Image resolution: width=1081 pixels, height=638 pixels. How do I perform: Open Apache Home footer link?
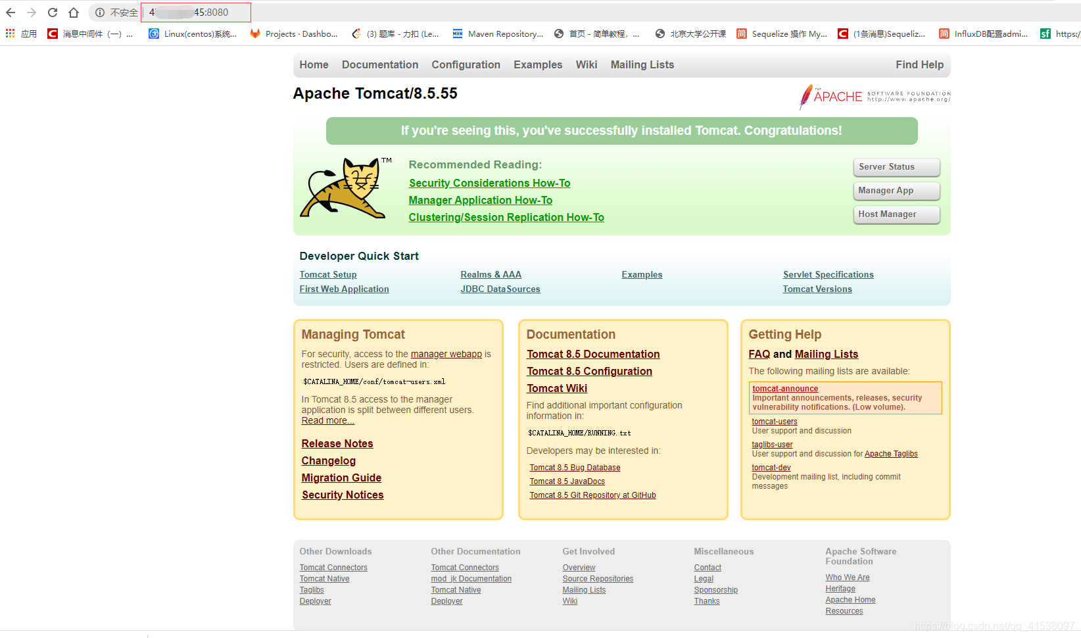[x=850, y=600]
